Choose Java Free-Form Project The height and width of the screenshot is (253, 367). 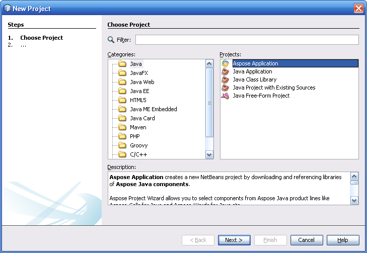(x=261, y=96)
